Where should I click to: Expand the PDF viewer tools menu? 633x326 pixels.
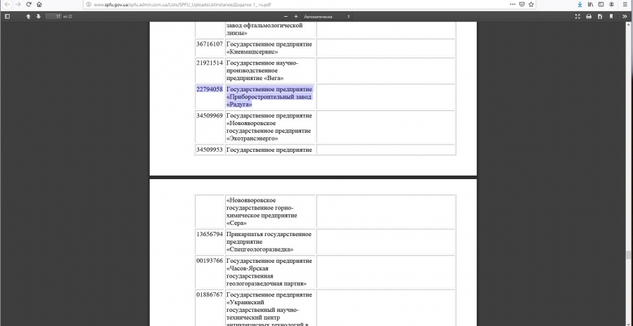point(625,16)
